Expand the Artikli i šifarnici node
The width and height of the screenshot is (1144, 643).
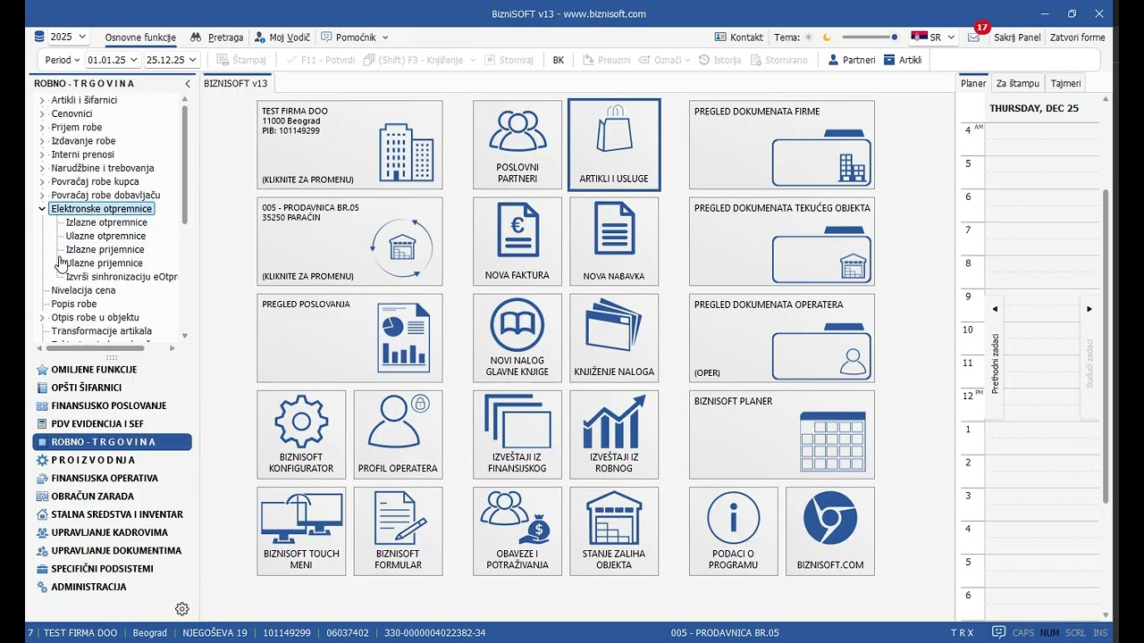tap(42, 100)
